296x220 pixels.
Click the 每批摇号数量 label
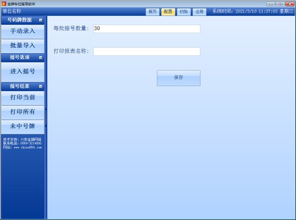[71, 29]
